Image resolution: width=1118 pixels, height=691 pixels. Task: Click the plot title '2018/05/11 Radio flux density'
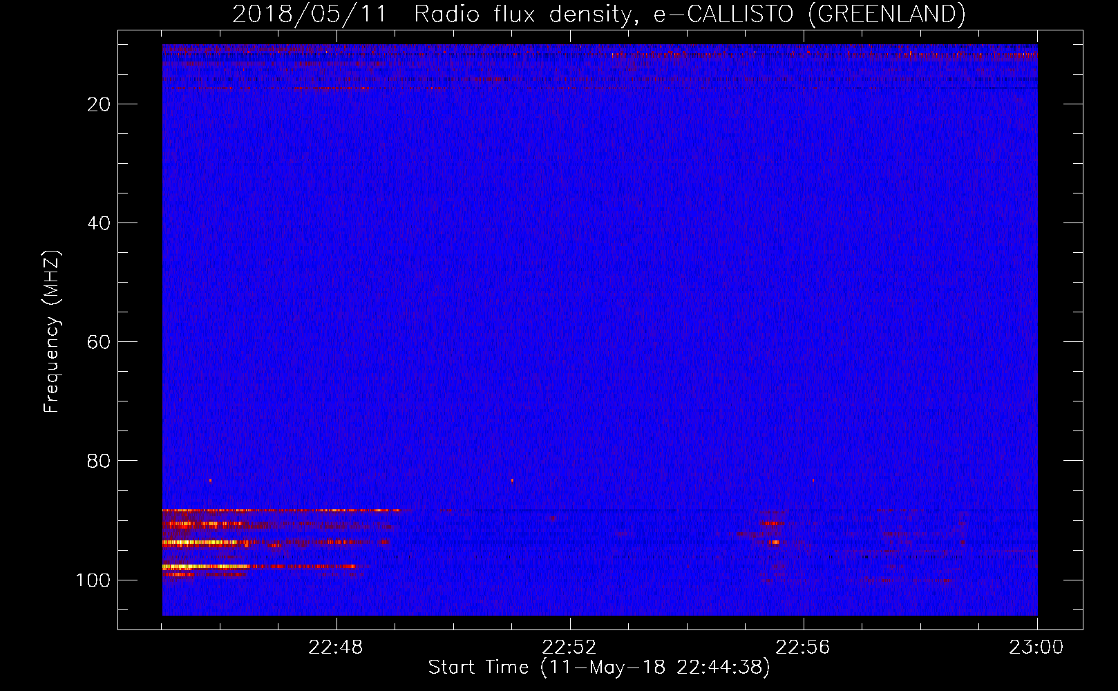(x=598, y=14)
